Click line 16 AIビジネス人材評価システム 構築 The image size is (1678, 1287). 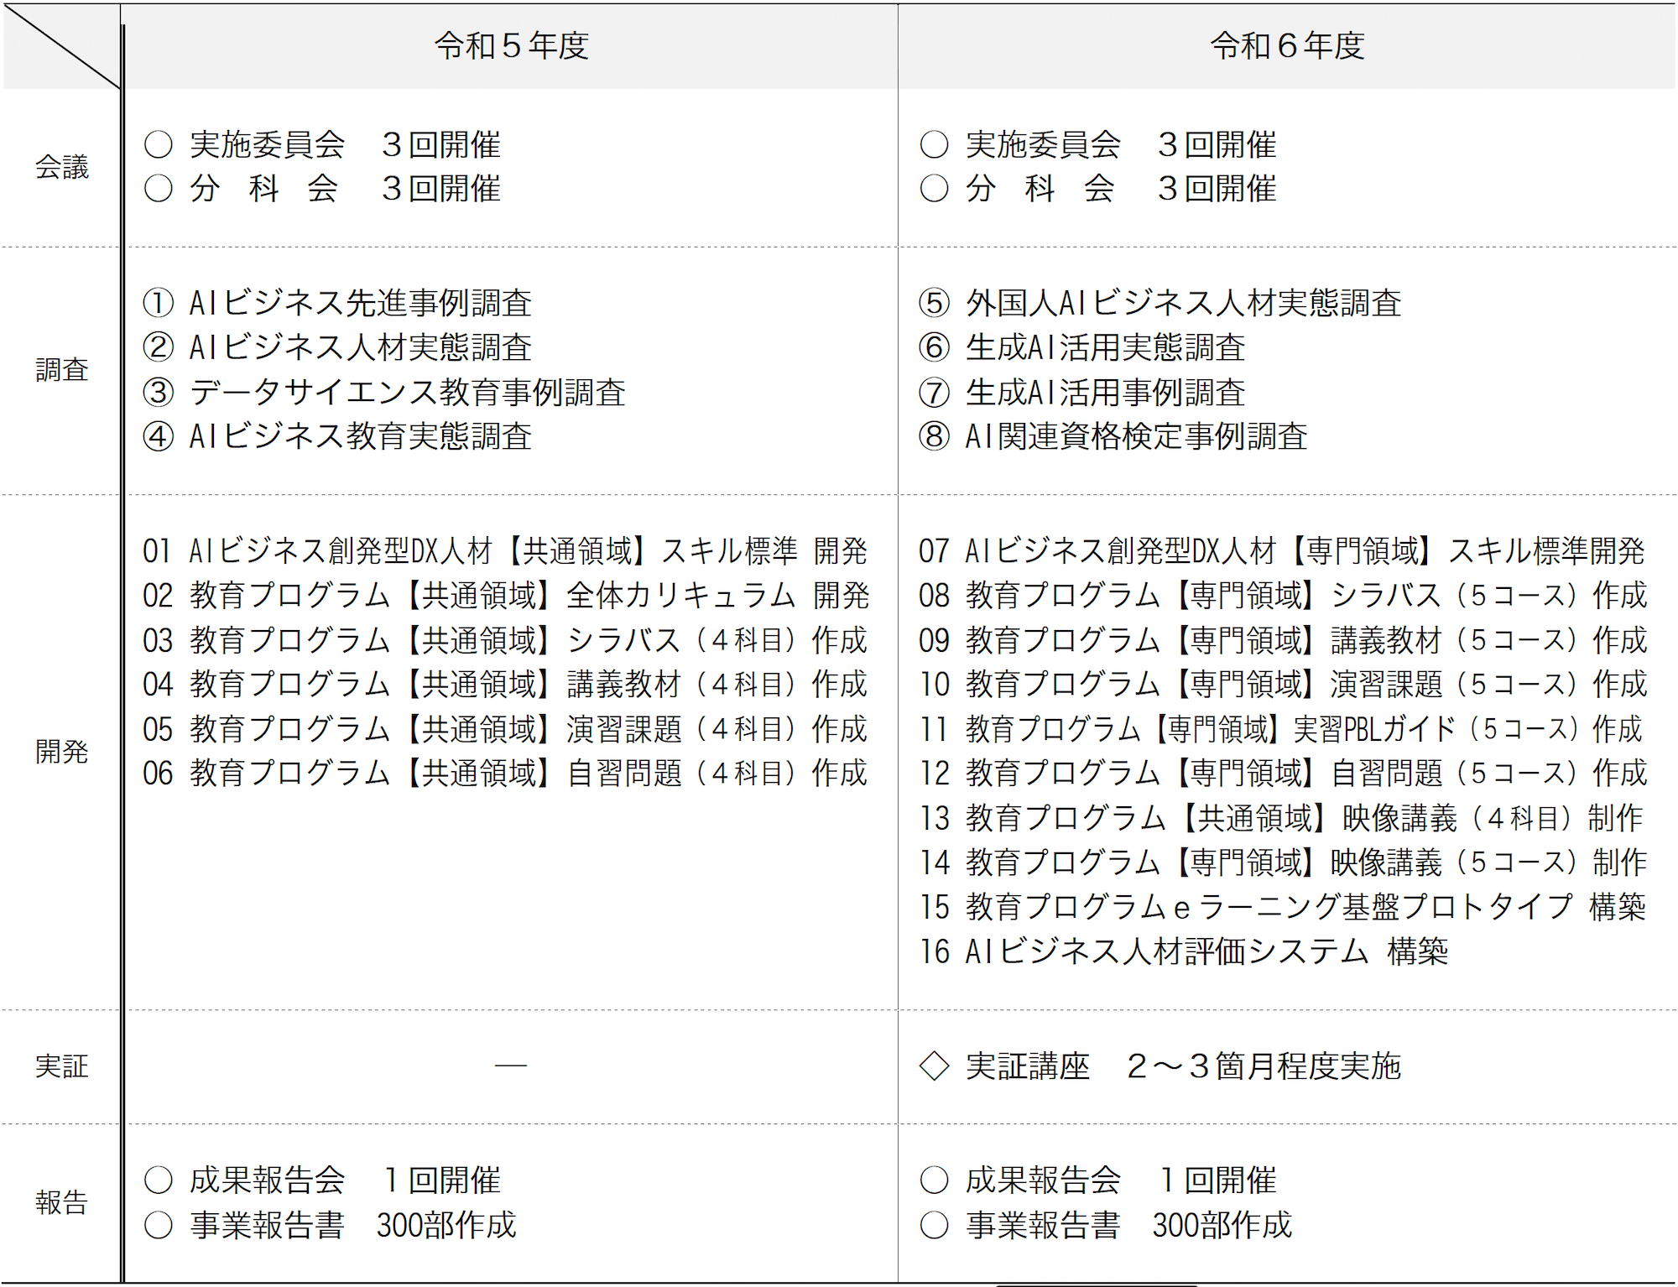[1184, 951]
